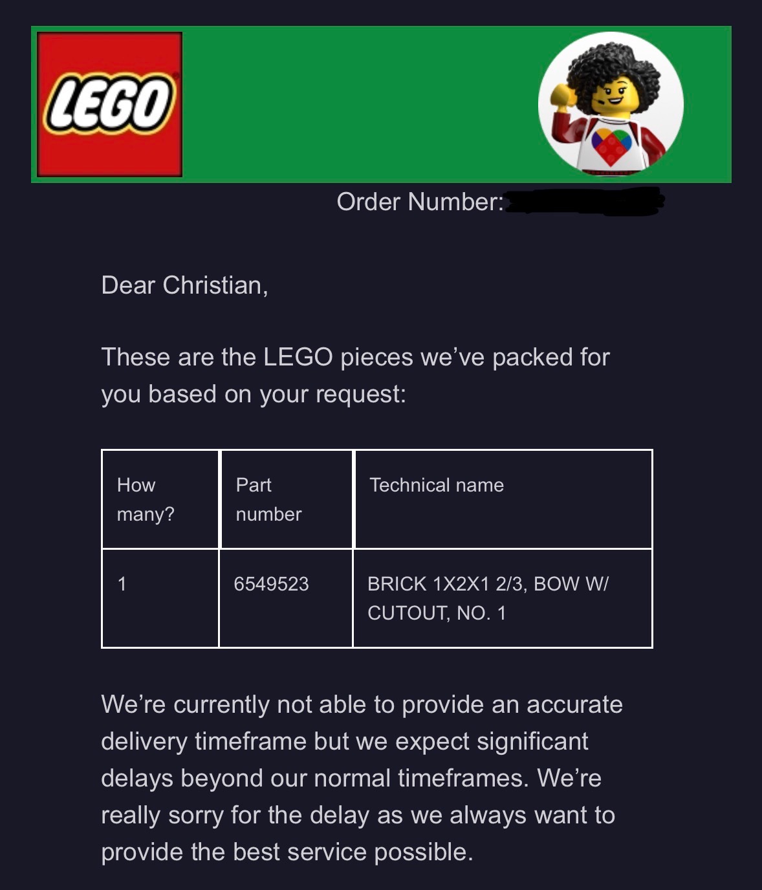Select the 'Technical name' table header
The height and width of the screenshot is (890, 762).
coord(436,485)
